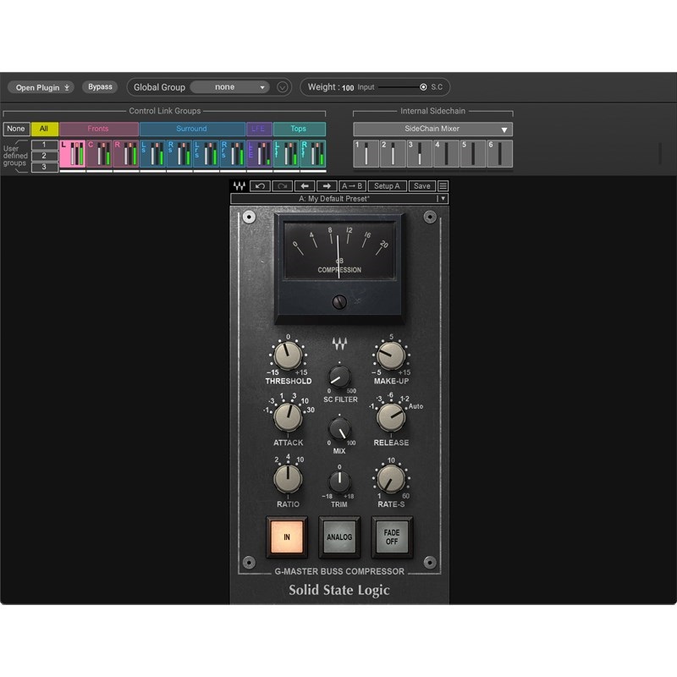Load next preset with right arrow
The height and width of the screenshot is (677, 677).
click(327, 186)
